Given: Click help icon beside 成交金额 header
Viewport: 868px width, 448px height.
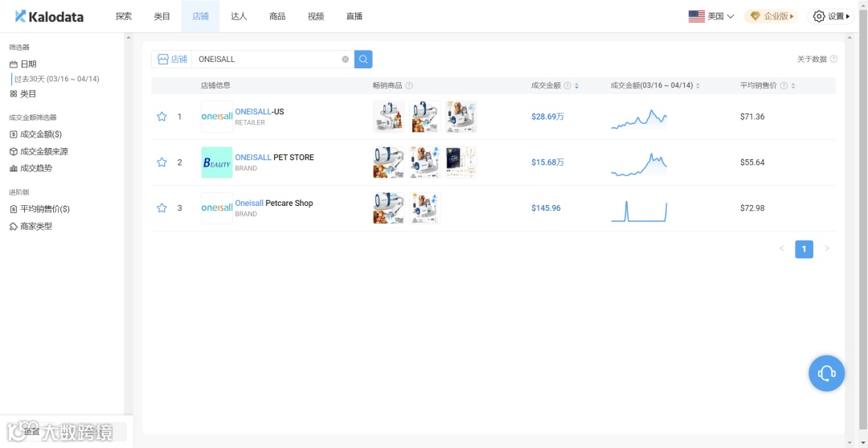Looking at the screenshot, I should [567, 86].
